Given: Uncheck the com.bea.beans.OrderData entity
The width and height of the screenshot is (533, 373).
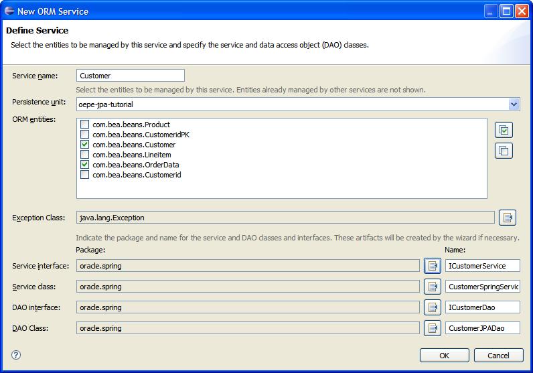Looking at the screenshot, I should pyautogui.click(x=85, y=165).
